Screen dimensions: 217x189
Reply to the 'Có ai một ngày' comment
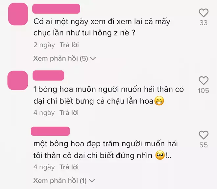[69, 45]
